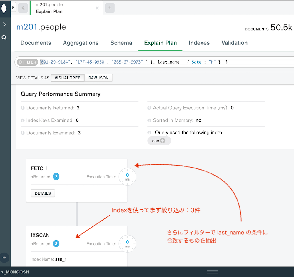Viewport: 294px width, 277px height.
Task: Switch to the Validation tab
Action: click(235, 43)
